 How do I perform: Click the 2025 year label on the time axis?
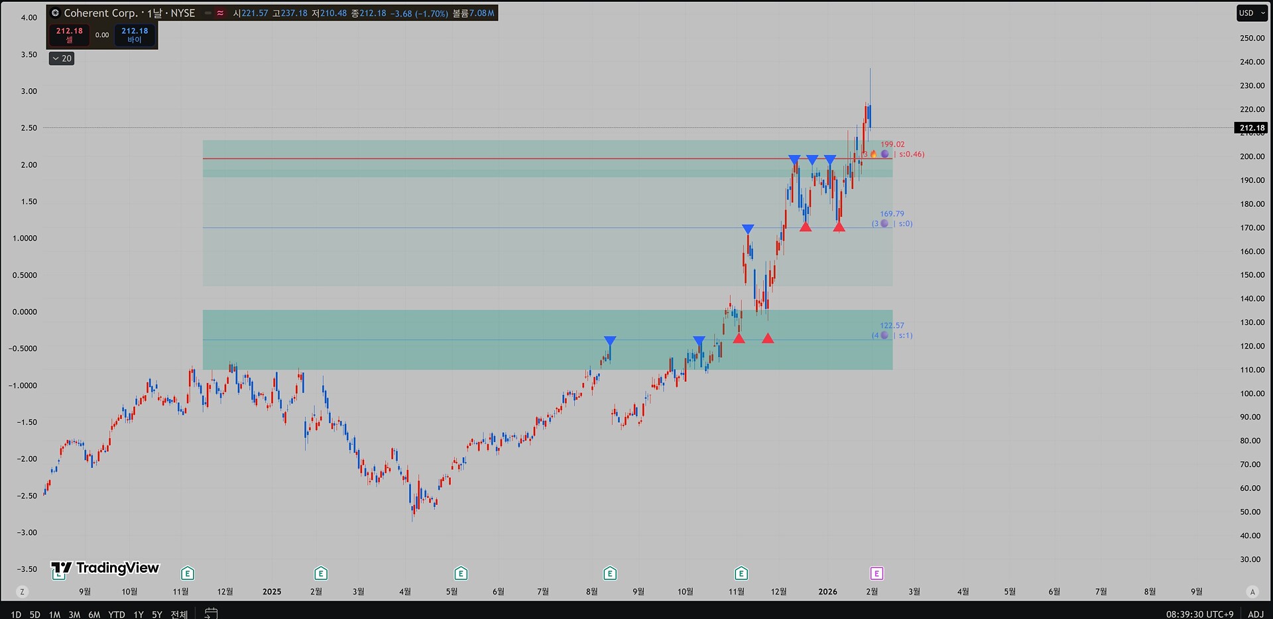pos(272,592)
